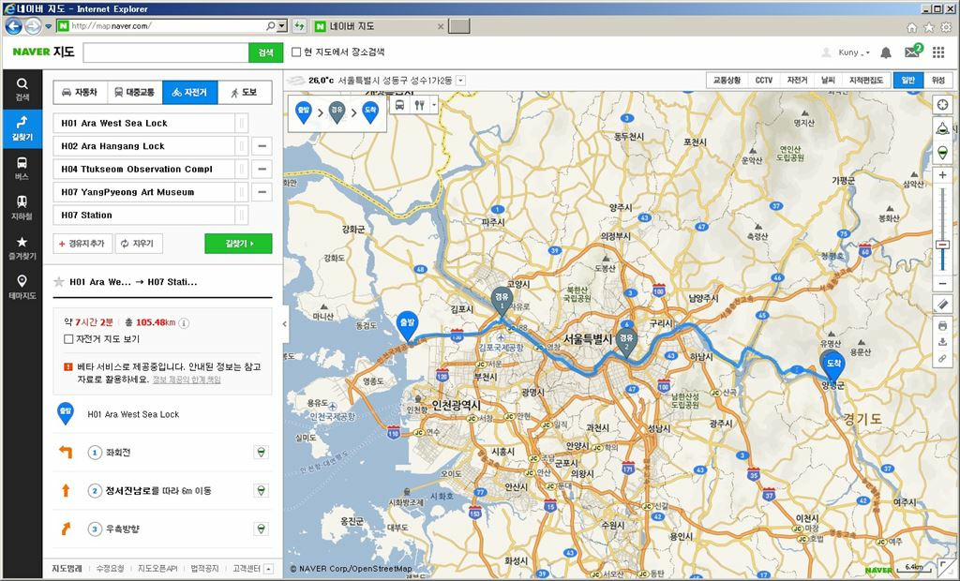
Task: Toggle the map overview corner expander
Action: click(x=943, y=567)
